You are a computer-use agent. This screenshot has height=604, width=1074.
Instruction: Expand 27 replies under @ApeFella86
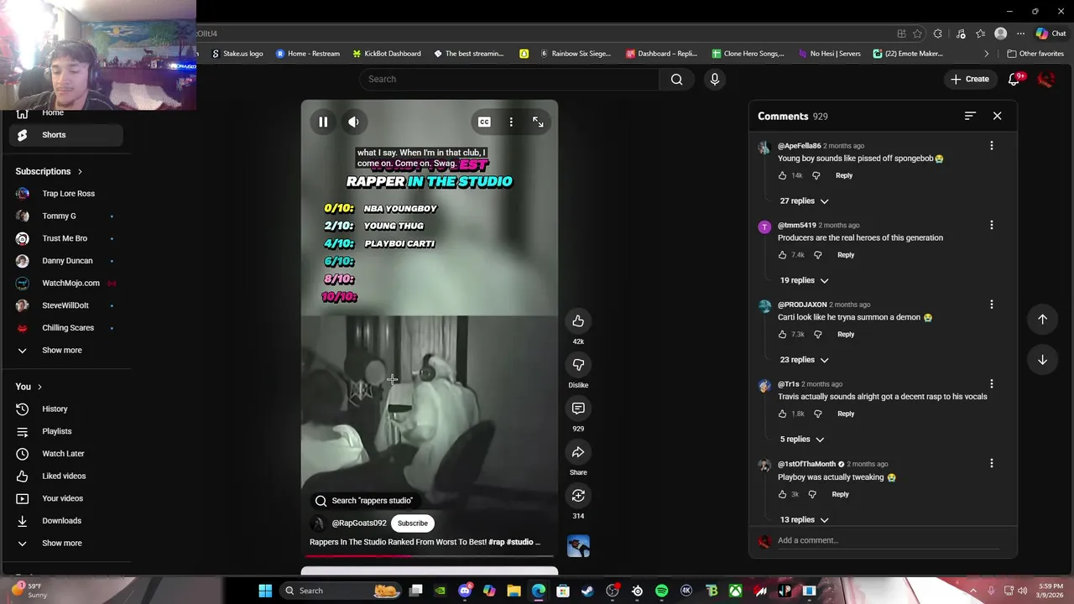pyautogui.click(x=804, y=201)
